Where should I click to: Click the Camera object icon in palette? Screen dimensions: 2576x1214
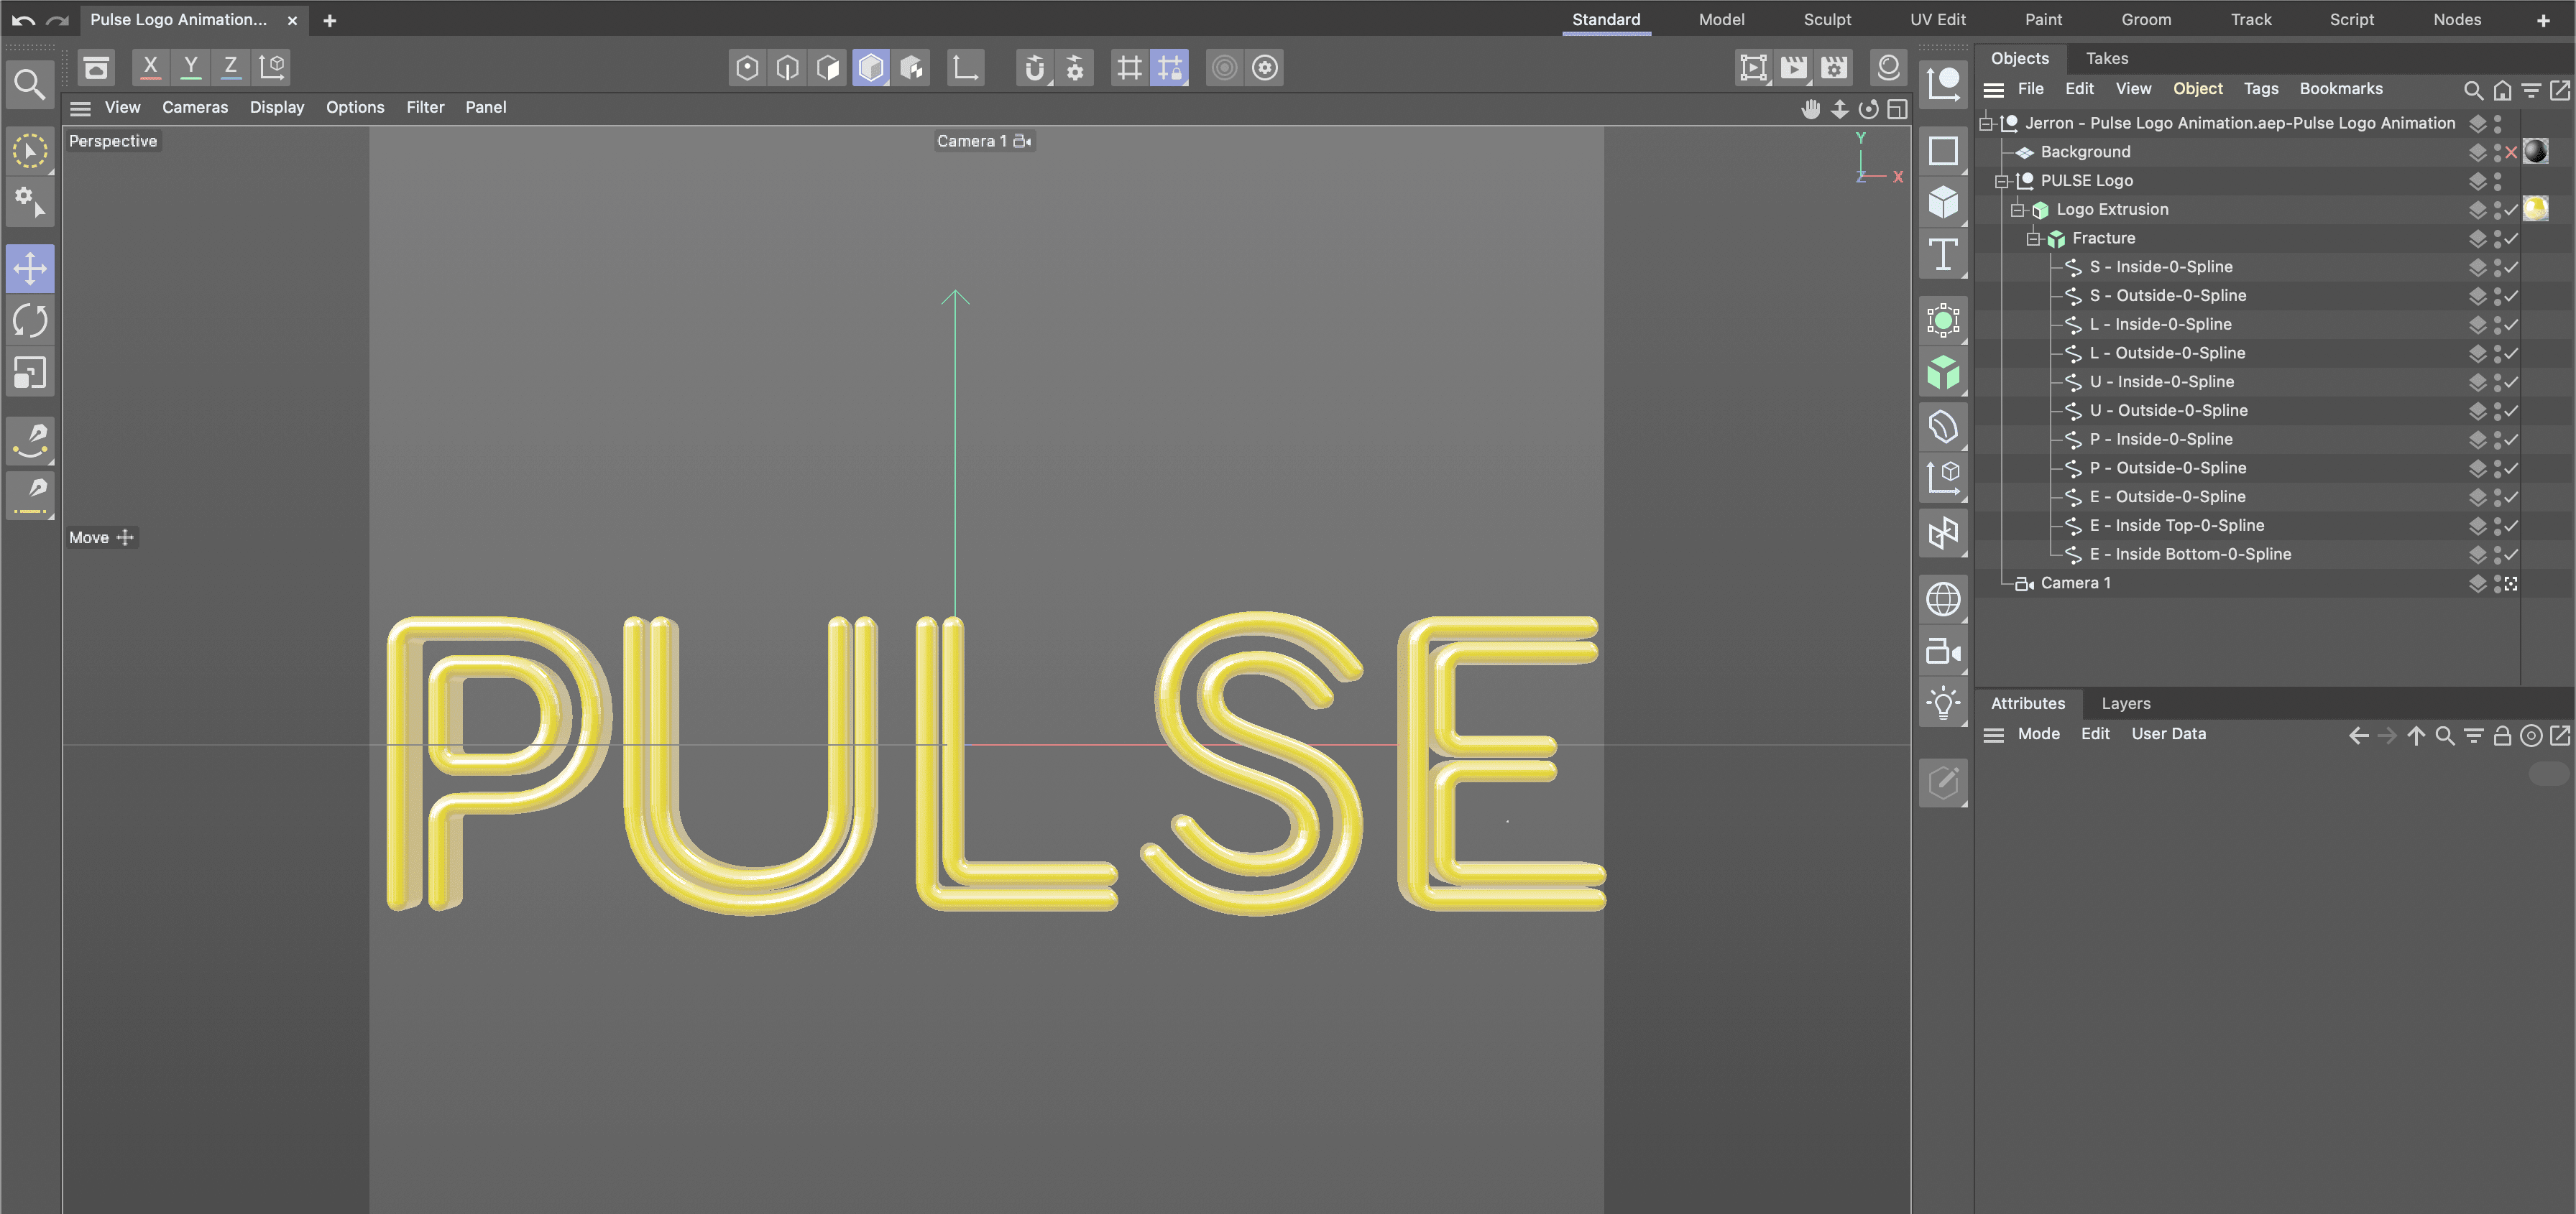(1942, 652)
